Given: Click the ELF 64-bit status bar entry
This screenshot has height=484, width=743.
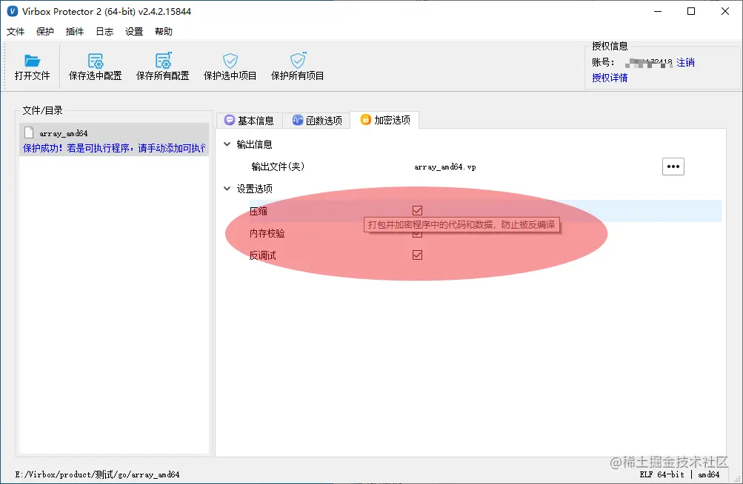Looking at the screenshot, I should click(662, 474).
